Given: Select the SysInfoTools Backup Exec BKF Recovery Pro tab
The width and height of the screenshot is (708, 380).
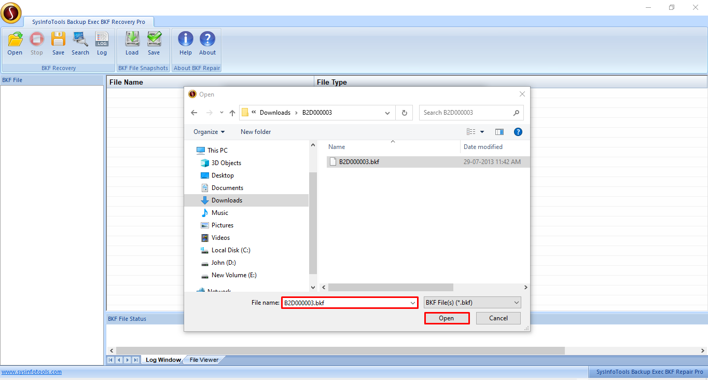Looking at the screenshot, I should pyautogui.click(x=89, y=22).
